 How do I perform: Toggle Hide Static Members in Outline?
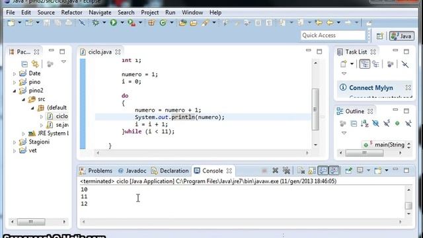pos(387,124)
